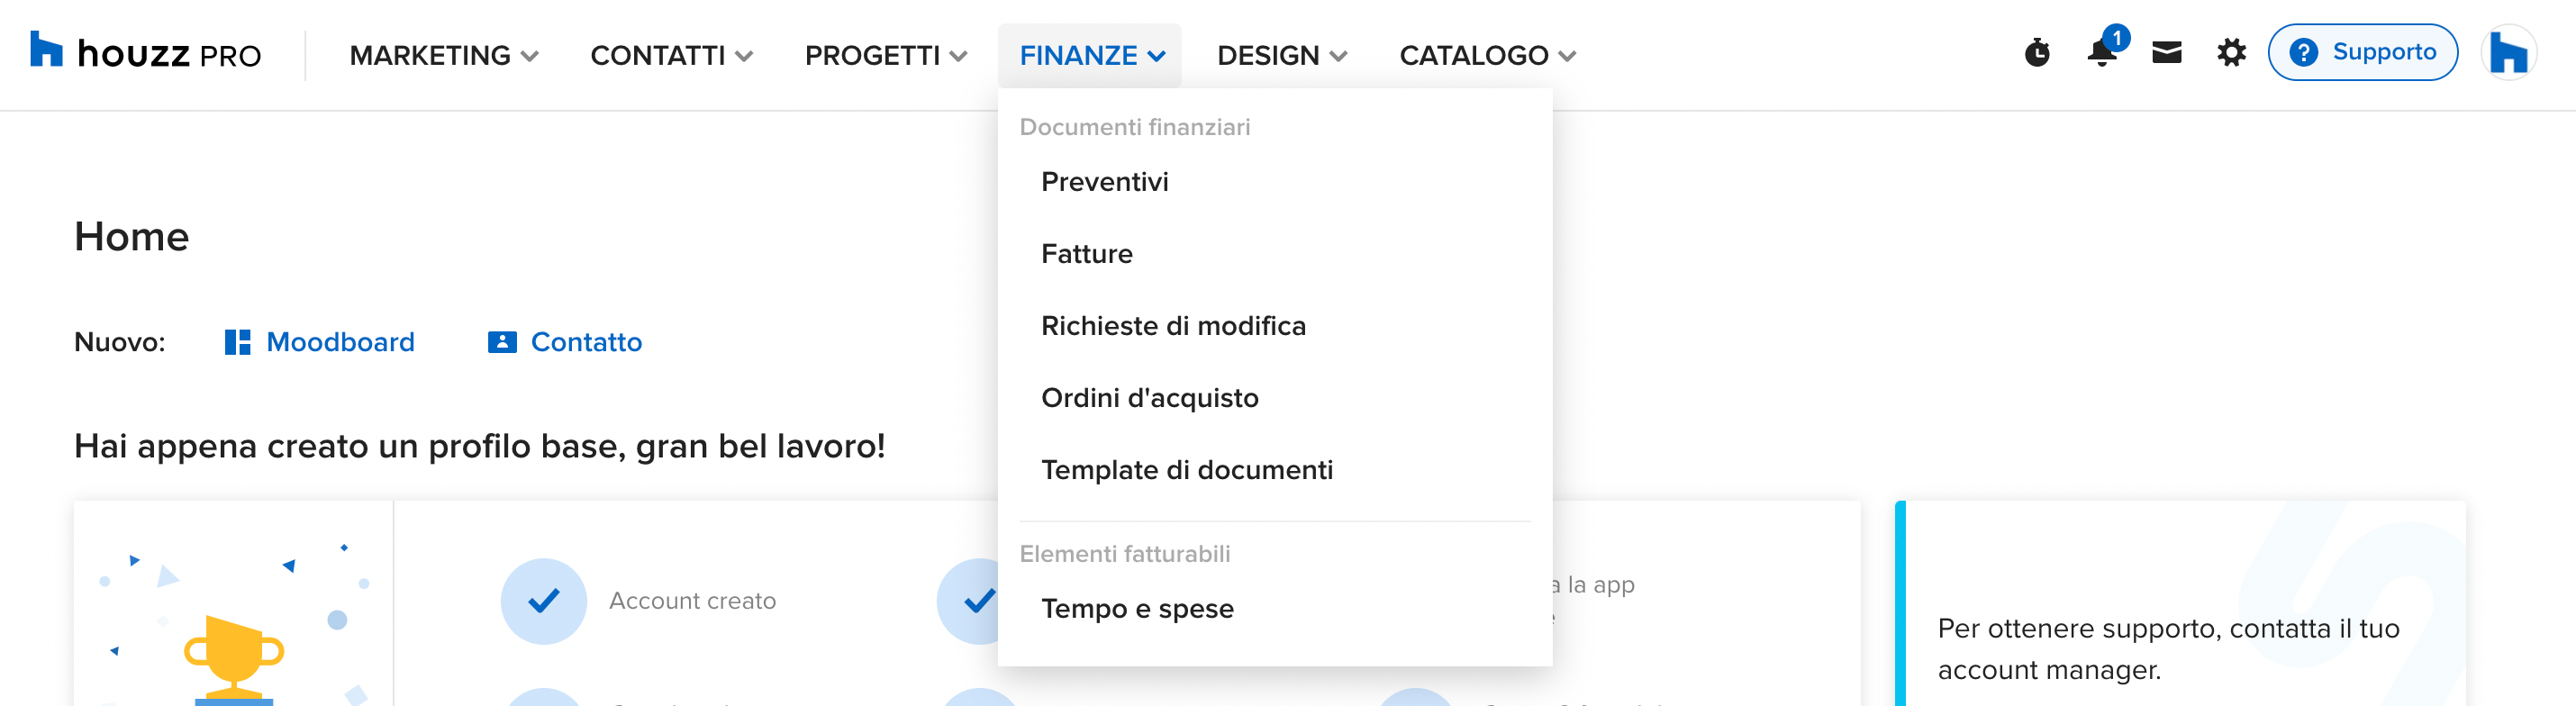This screenshot has height=706, width=2576.
Task: Open the DESIGN menu
Action: tap(1282, 55)
